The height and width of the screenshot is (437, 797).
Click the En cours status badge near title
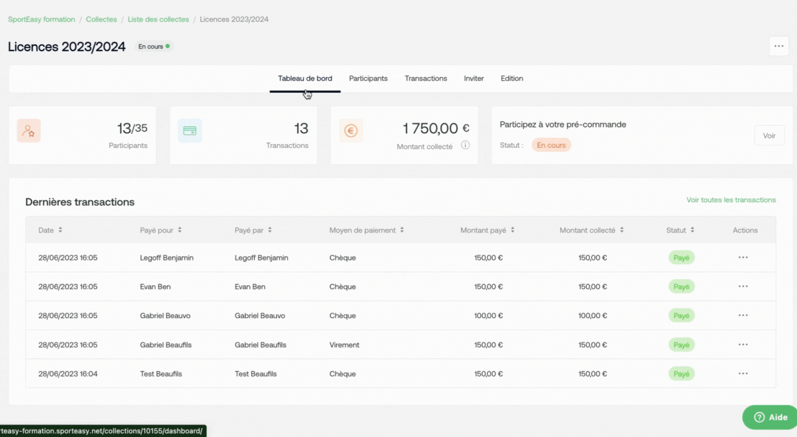pyautogui.click(x=154, y=47)
